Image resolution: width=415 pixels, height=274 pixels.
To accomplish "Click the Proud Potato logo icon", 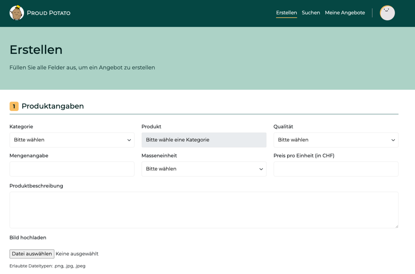I will 17,13.
